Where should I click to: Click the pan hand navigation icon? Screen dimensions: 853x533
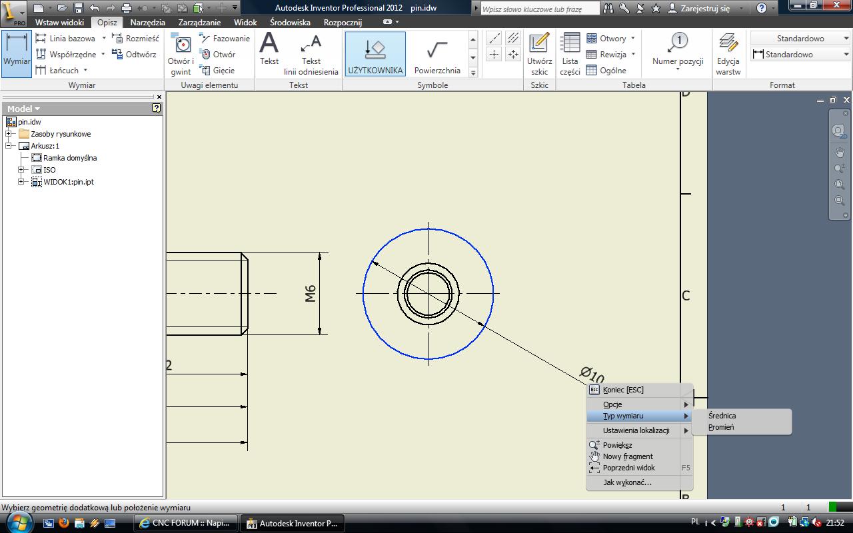click(840, 153)
